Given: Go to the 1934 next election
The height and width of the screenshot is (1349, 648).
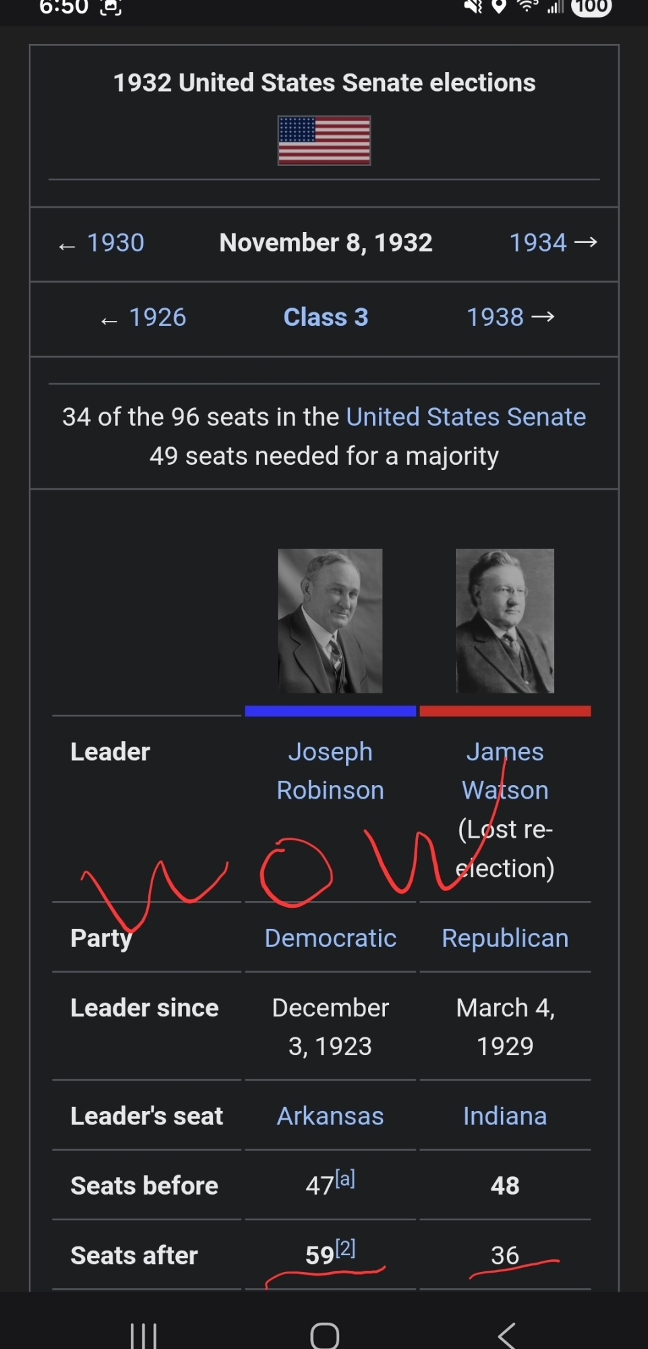Looking at the screenshot, I should tap(538, 243).
